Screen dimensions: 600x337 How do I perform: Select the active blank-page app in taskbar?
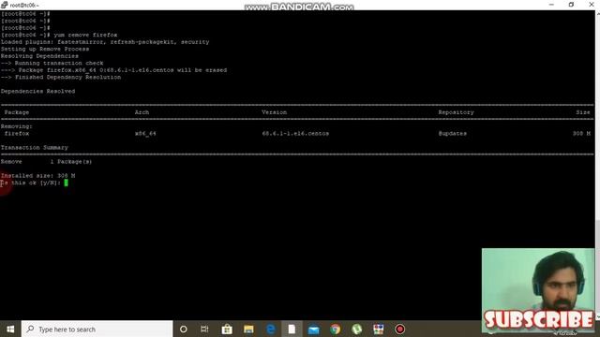tap(292, 329)
